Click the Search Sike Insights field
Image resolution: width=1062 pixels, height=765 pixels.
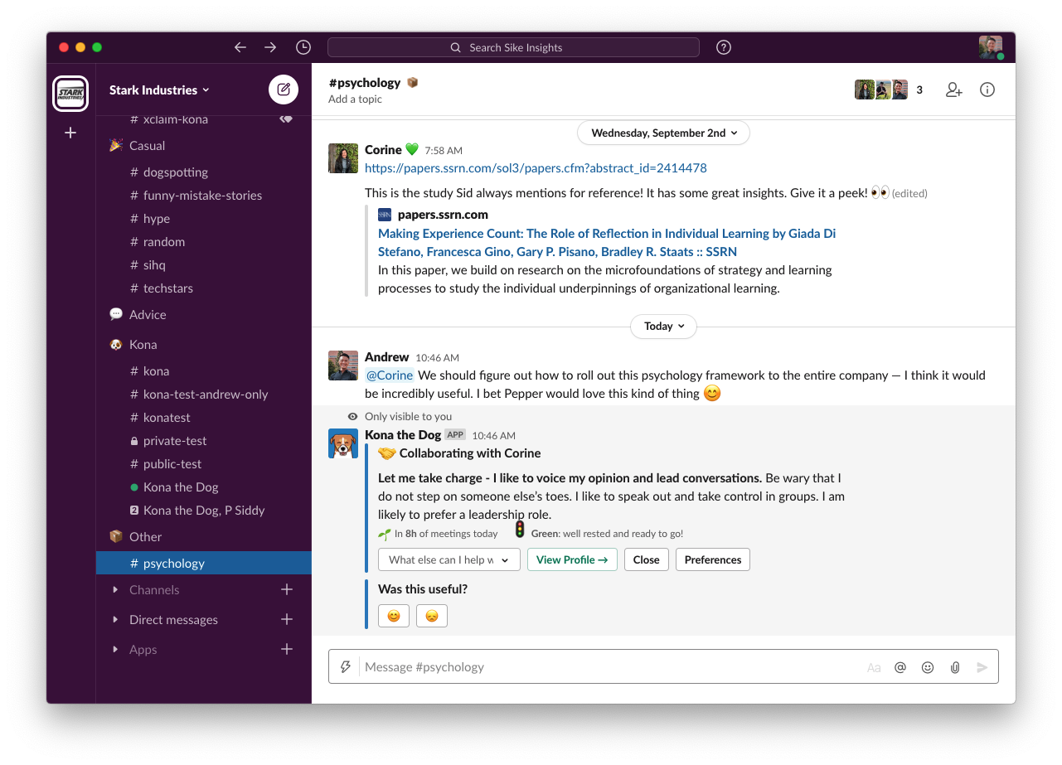pos(513,47)
